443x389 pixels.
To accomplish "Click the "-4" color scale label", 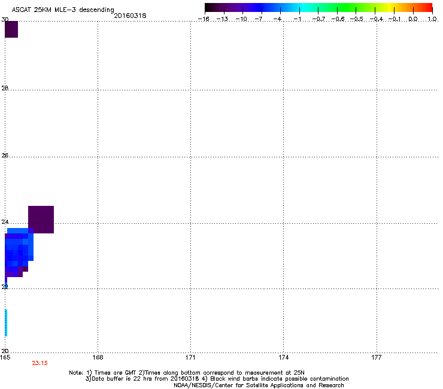I will coord(277,19).
